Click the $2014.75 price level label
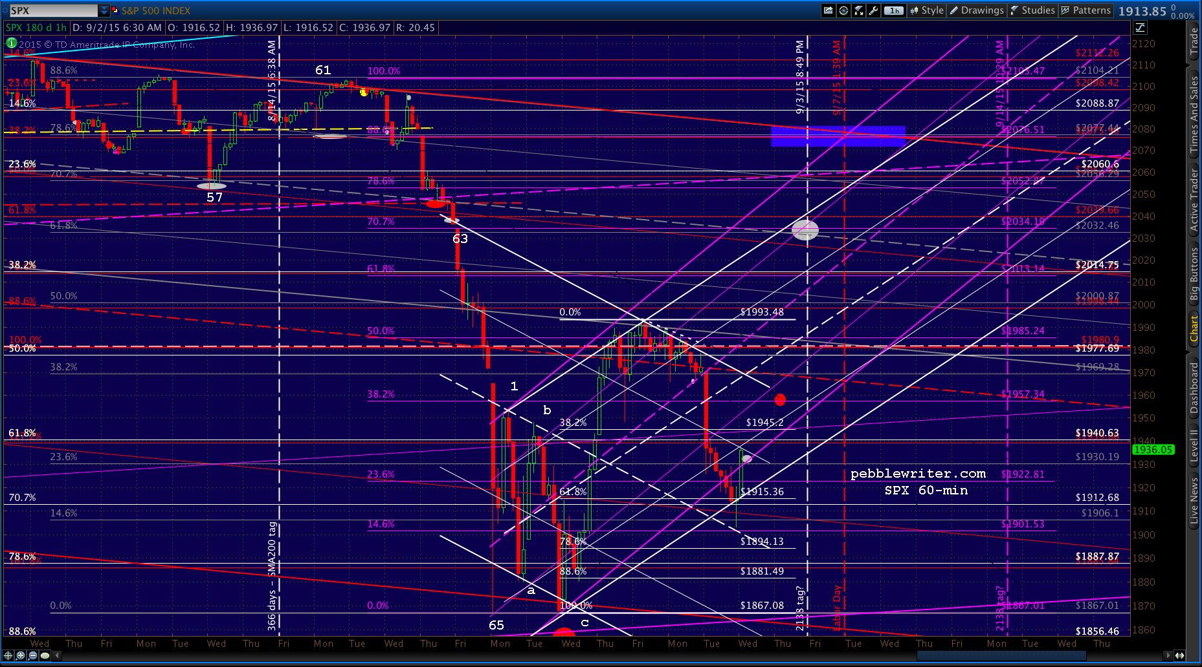 pyautogui.click(x=1097, y=264)
